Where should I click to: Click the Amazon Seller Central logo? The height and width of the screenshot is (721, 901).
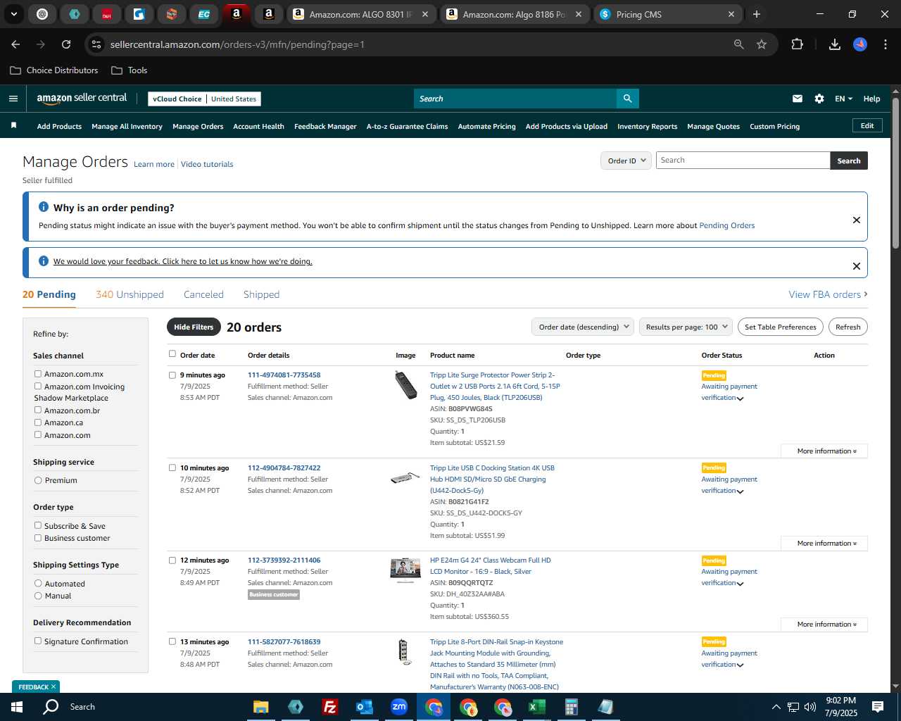(82, 99)
